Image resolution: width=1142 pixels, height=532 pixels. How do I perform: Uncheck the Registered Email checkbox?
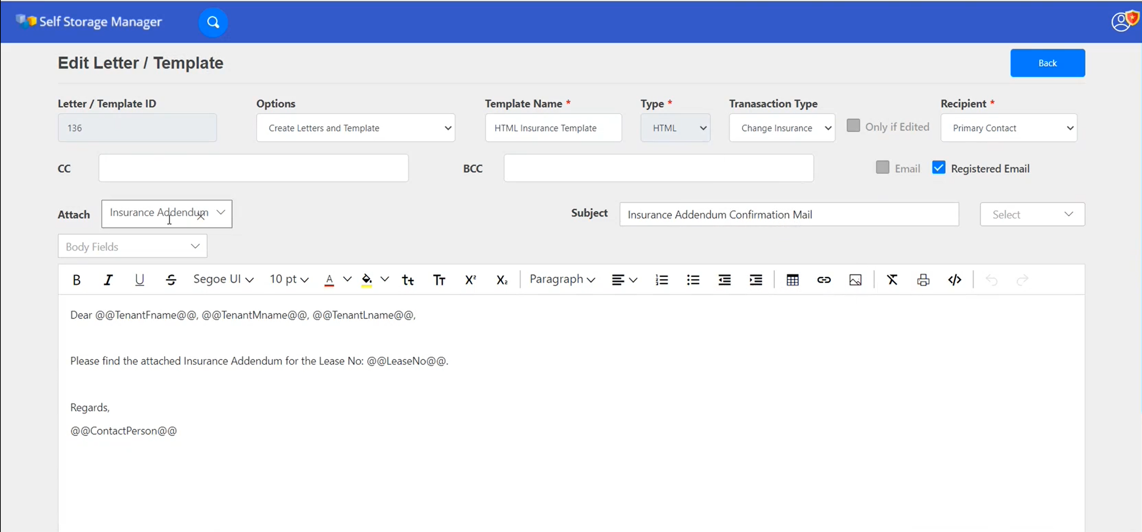pos(938,168)
